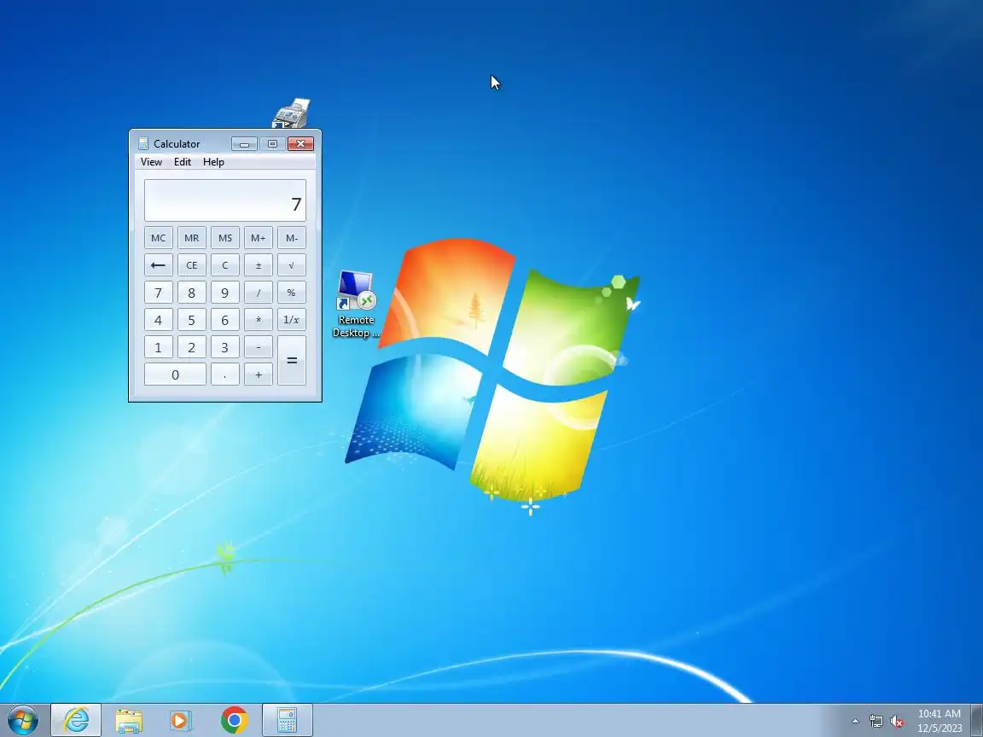Viewport: 983px width, 737px height.
Task: Click the divide (/) key
Action: [x=259, y=293]
